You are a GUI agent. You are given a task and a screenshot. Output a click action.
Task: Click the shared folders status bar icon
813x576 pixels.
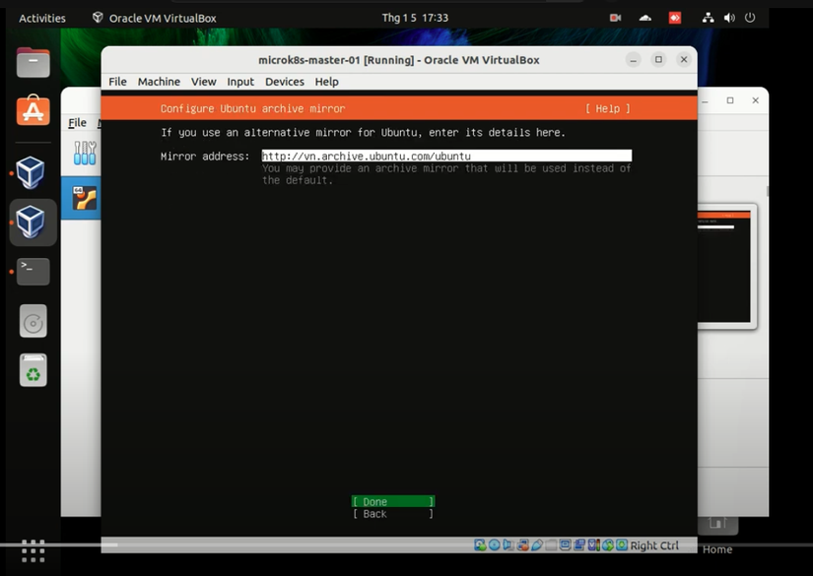[x=551, y=544]
